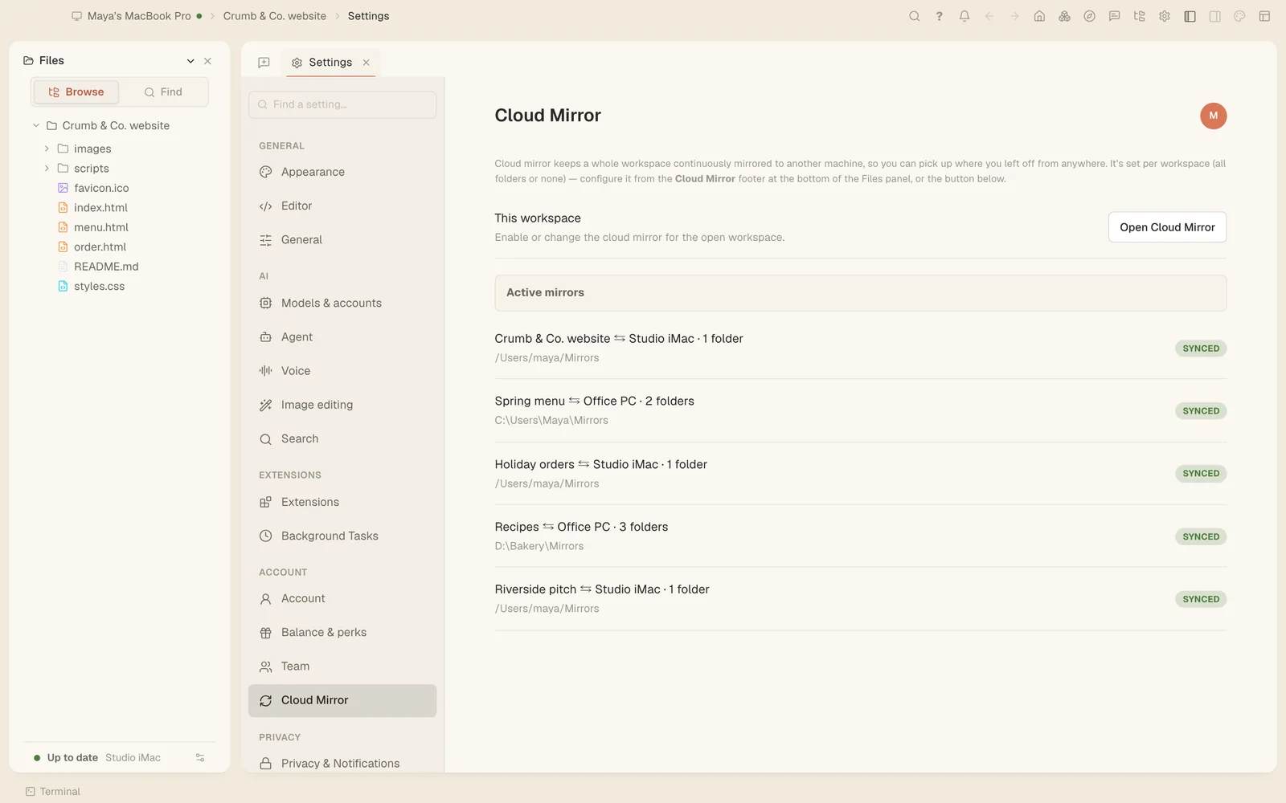
Task: Click the Find a setting search field
Action: (x=342, y=104)
